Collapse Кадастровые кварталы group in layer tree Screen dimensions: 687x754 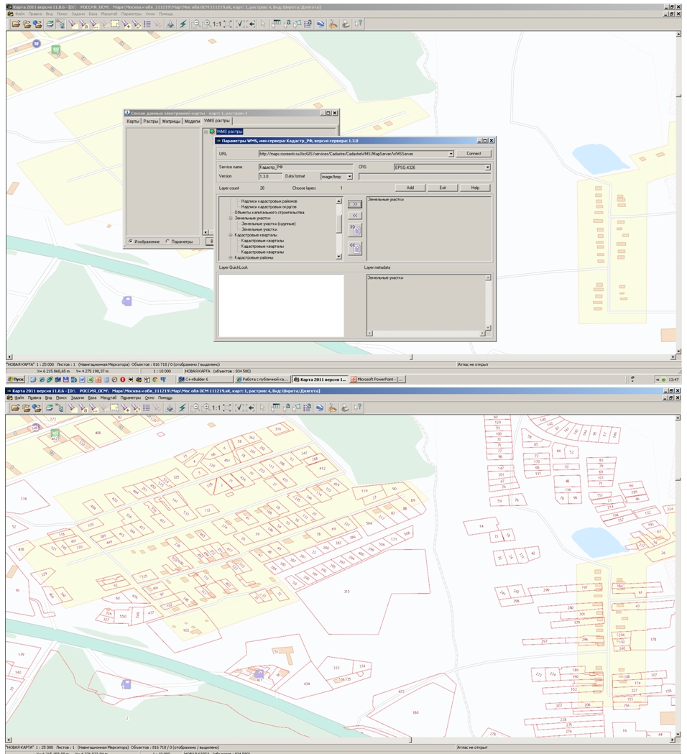231,235
